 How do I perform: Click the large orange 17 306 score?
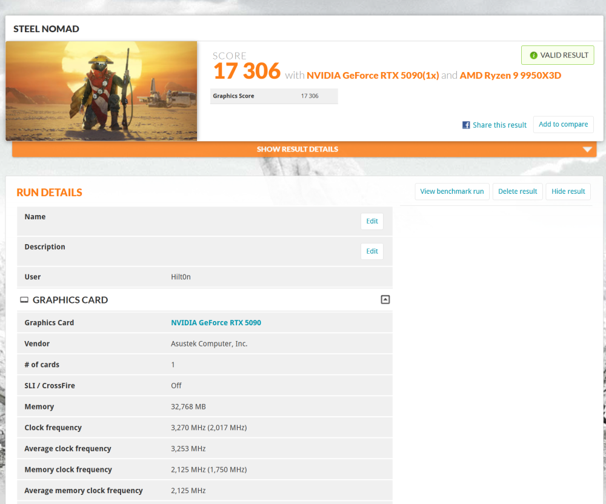247,71
